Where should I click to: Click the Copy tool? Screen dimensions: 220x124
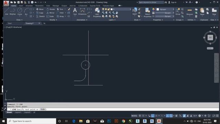[40, 13]
